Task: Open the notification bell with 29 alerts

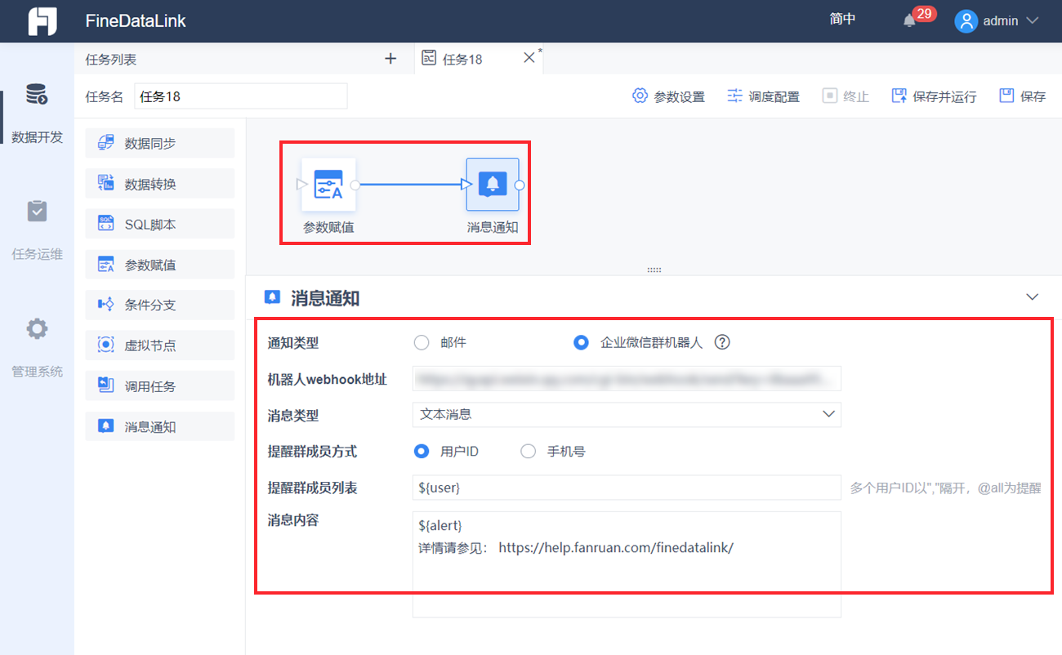Action: (909, 21)
